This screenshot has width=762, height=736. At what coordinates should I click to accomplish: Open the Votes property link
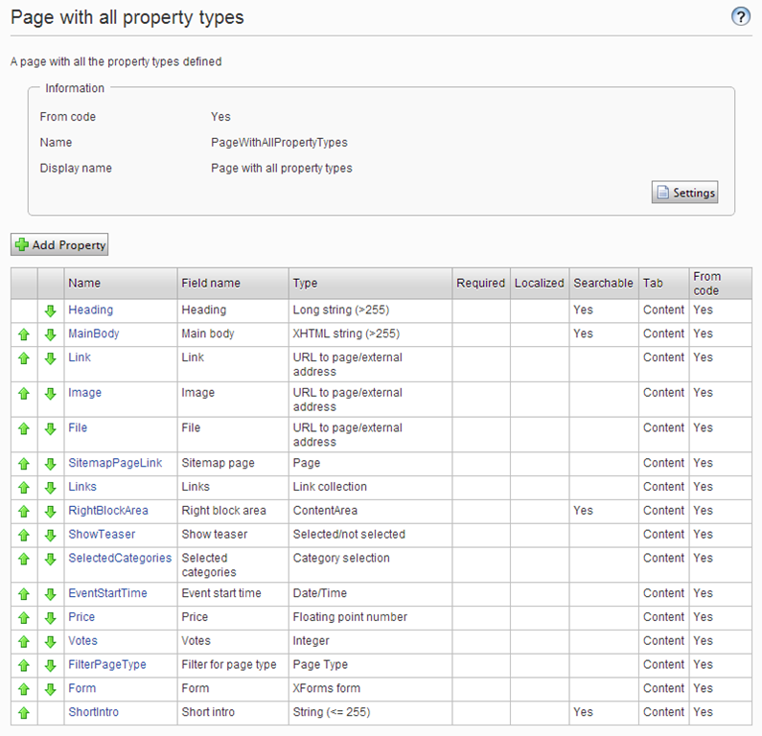pos(82,640)
